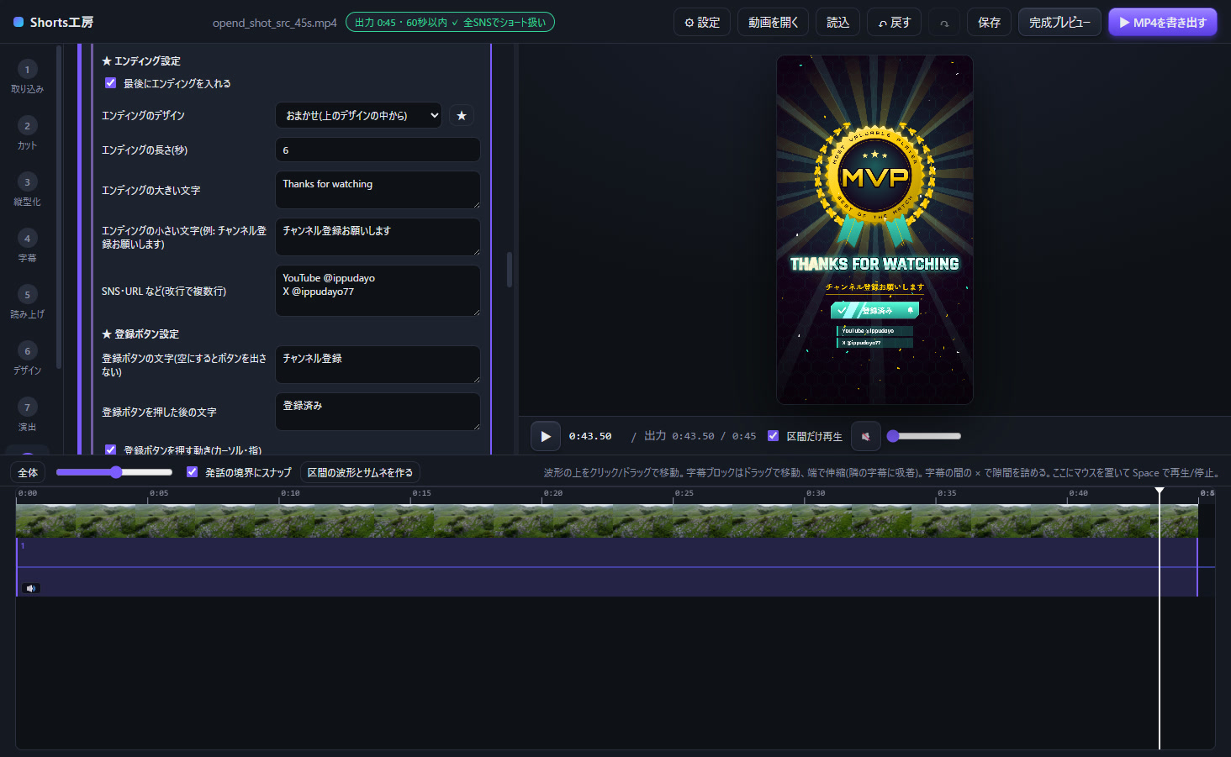Image resolution: width=1231 pixels, height=757 pixels.
Task: Toggle 発話の境界にスナップ checkbox
Action: 192,471
